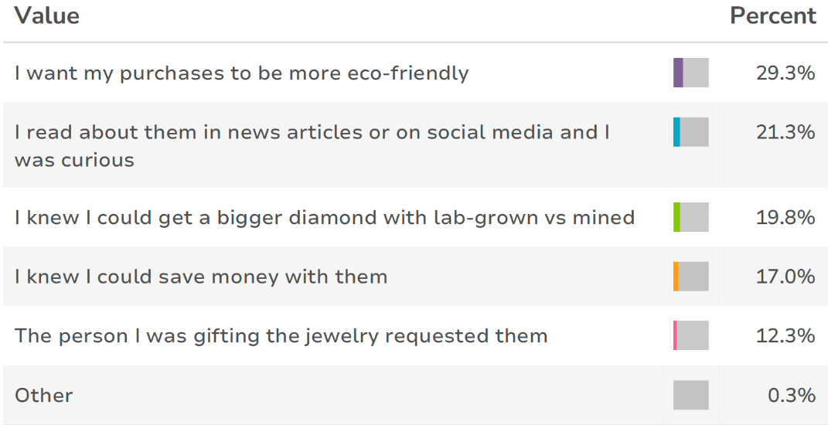Click the 29.3% value
Image resolution: width=828 pixels, height=425 pixels.
785,73
